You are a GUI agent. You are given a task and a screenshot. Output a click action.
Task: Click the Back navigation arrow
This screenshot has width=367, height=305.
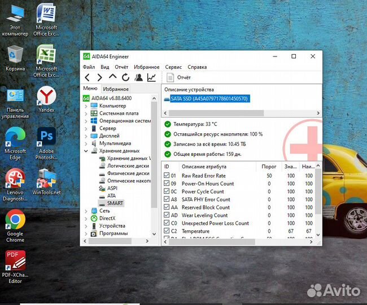point(87,77)
